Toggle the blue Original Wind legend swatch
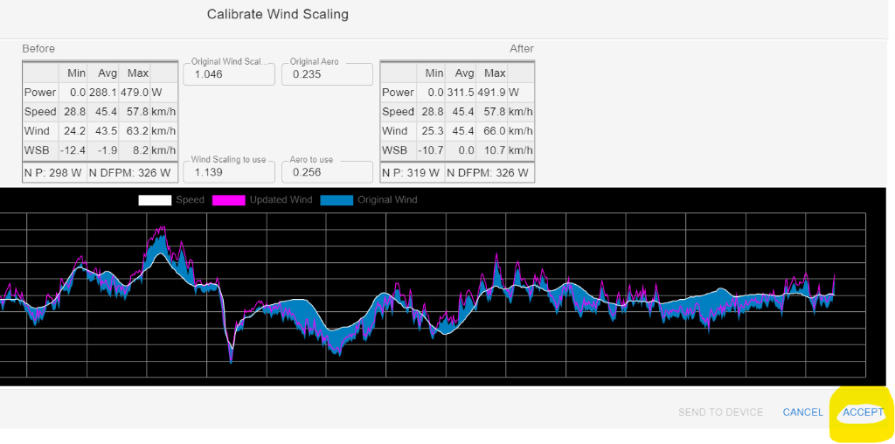 pos(336,200)
